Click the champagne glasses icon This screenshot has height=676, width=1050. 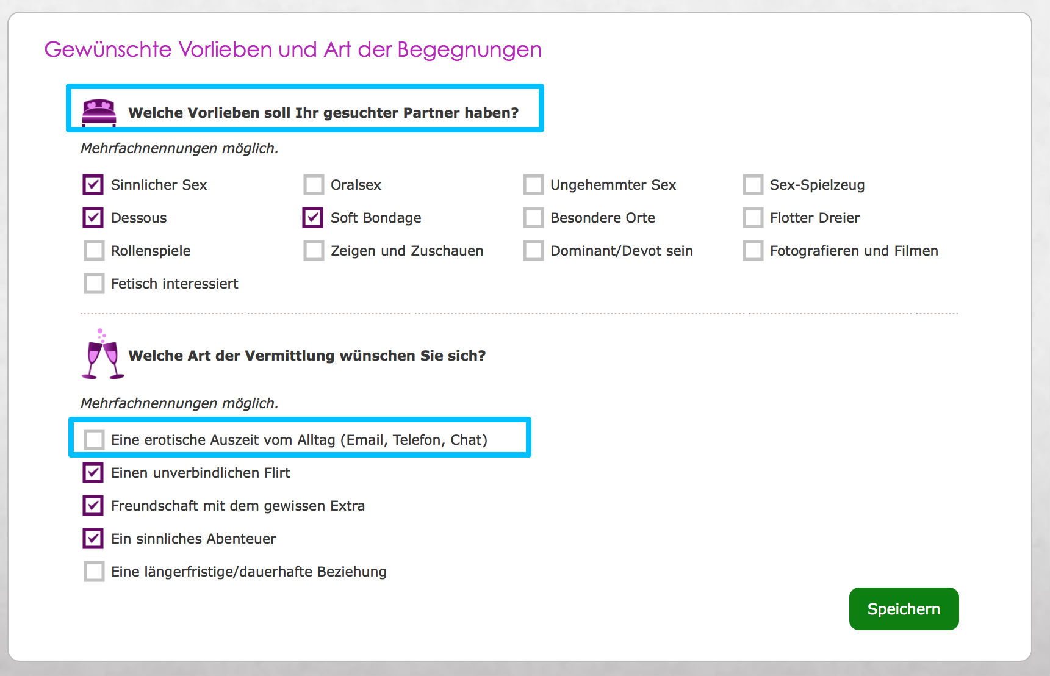(102, 355)
